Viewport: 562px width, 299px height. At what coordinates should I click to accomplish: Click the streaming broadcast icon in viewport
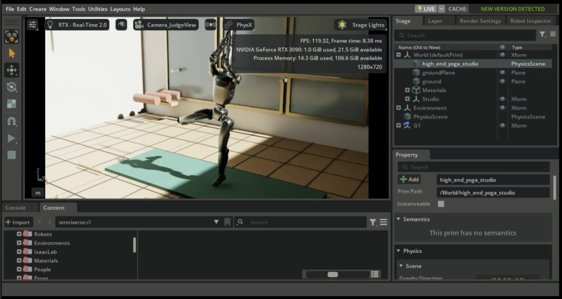tap(210, 25)
